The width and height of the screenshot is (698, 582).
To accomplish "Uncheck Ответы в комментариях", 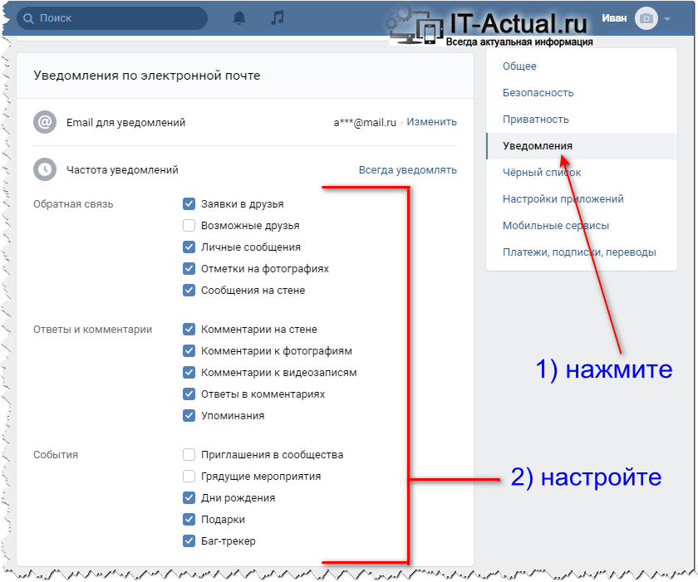I will pos(189,394).
